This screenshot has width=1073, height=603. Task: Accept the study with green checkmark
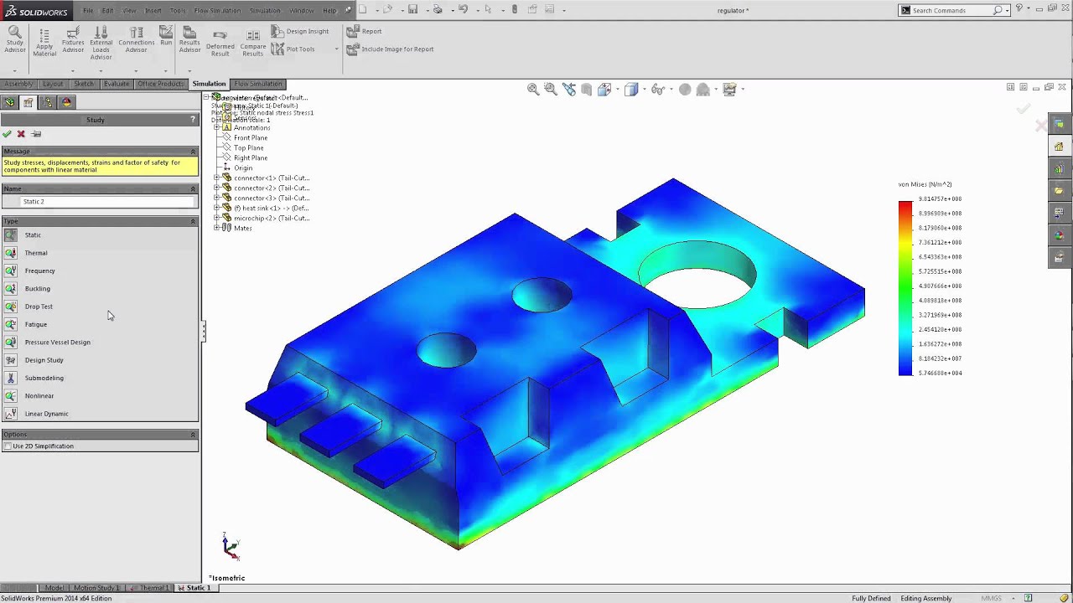click(x=7, y=134)
